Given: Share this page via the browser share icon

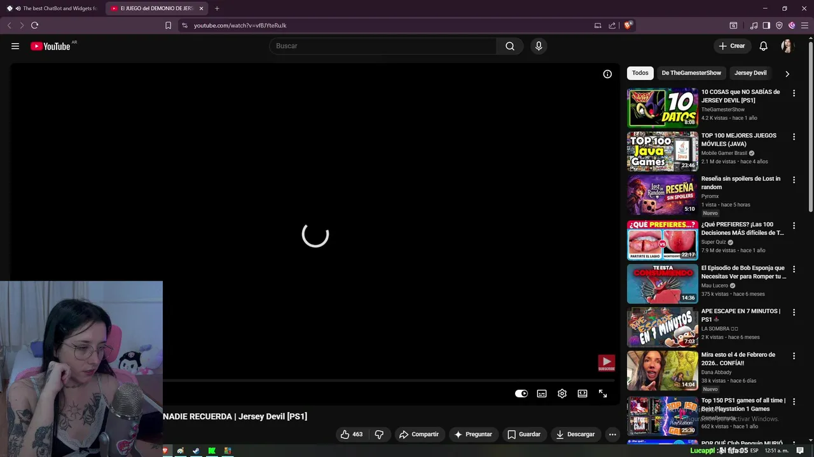Looking at the screenshot, I should point(612,25).
